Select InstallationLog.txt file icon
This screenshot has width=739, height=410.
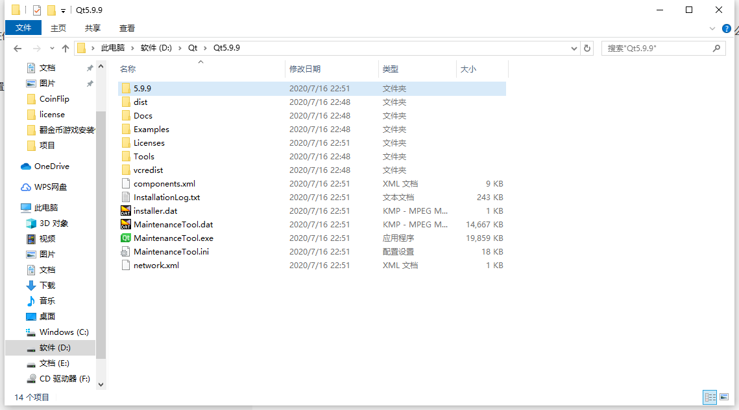pyautogui.click(x=126, y=198)
